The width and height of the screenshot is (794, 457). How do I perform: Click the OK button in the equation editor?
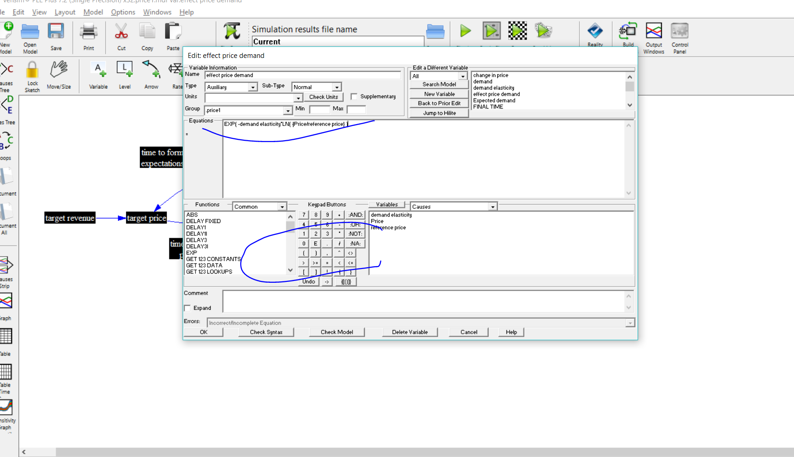pos(203,332)
